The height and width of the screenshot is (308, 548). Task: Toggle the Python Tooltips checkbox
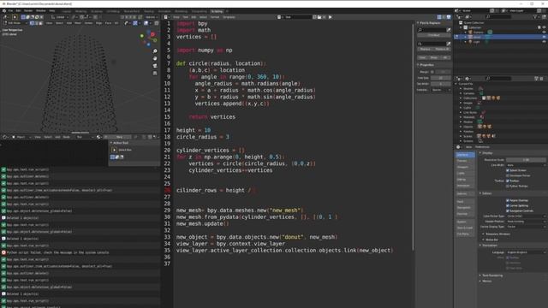pyautogui.click(x=508, y=186)
